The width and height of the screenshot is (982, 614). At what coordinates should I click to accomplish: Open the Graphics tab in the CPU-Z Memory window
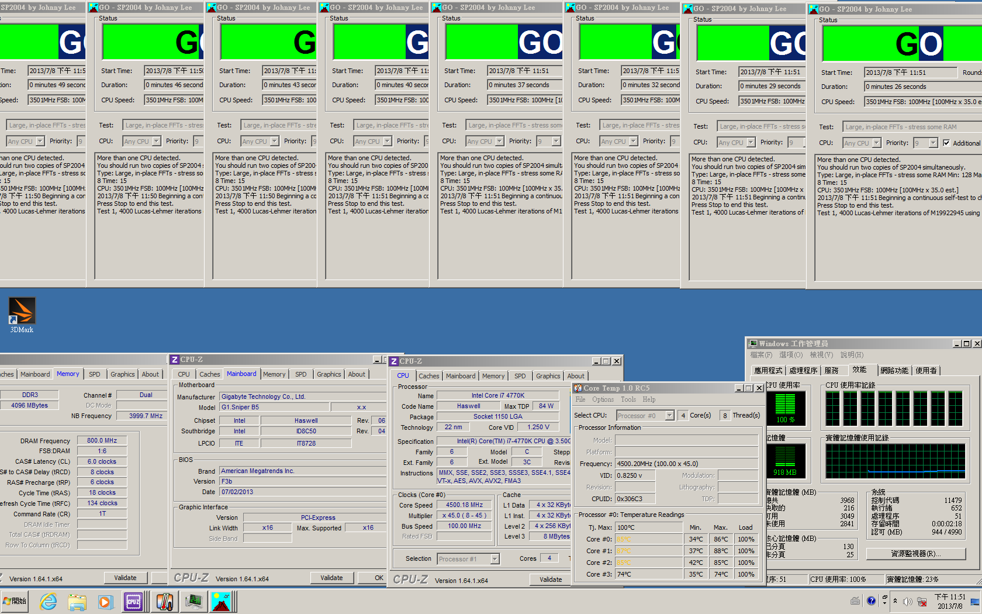point(122,374)
